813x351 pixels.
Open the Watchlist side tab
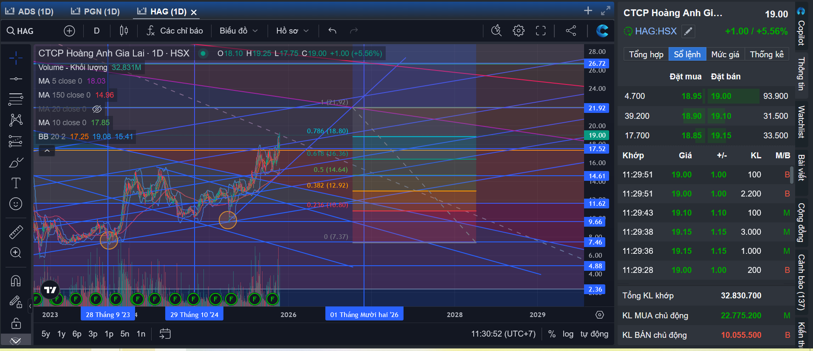click(x=801, y=122)
